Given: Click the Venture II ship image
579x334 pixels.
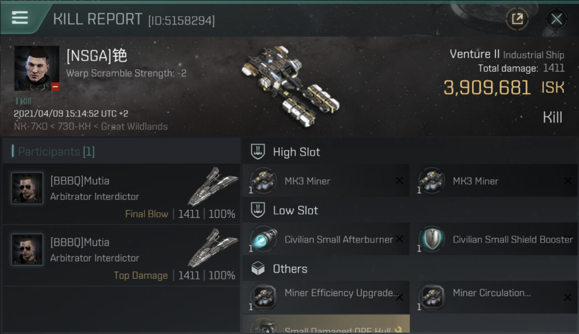Looking at the screenshot, I should pos(289,85).
